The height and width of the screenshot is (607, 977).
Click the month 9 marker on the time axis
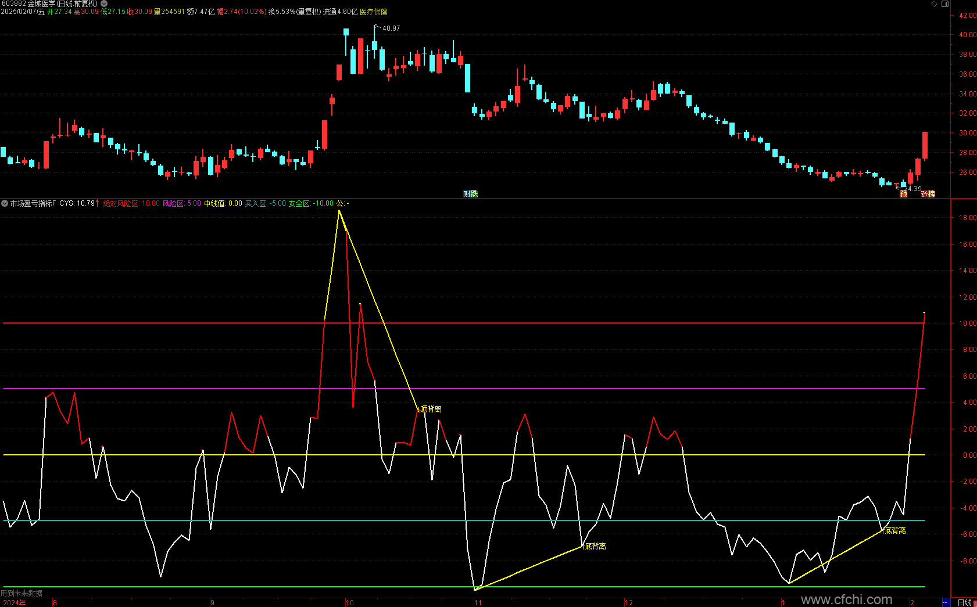click(213, 603)
